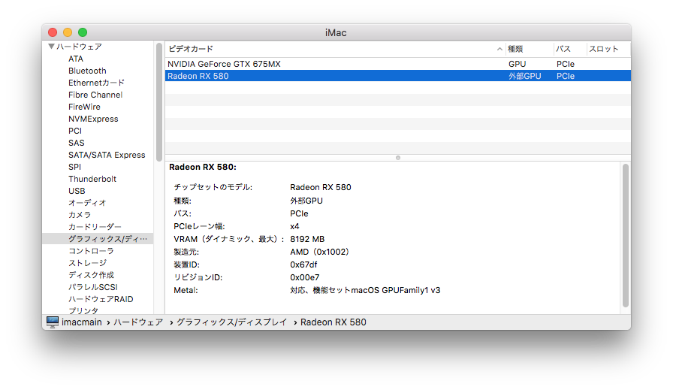Viewport: 673px width, 390px height.
Task: Click the PCIeレーン幅 value x4
Action: (x=294, y=226)
